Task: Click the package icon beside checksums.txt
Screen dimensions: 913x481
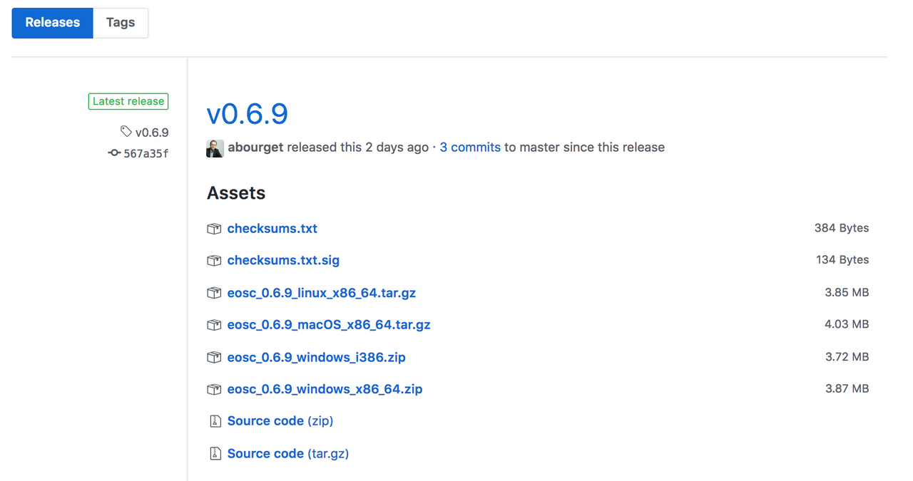Action: pos(214,229)
